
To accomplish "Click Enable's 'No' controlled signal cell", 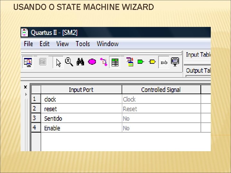I will [161, 128].
